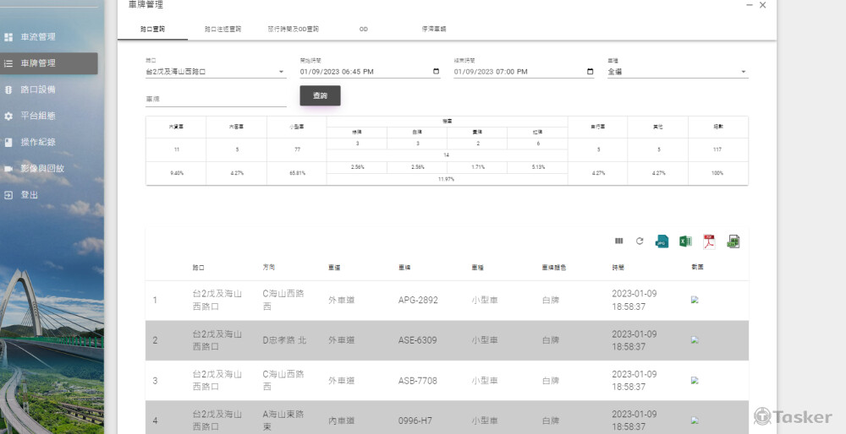Viewport: 846px width, 434px height.
Task: Open the start time calendar picker
Action: coord(436,72)
